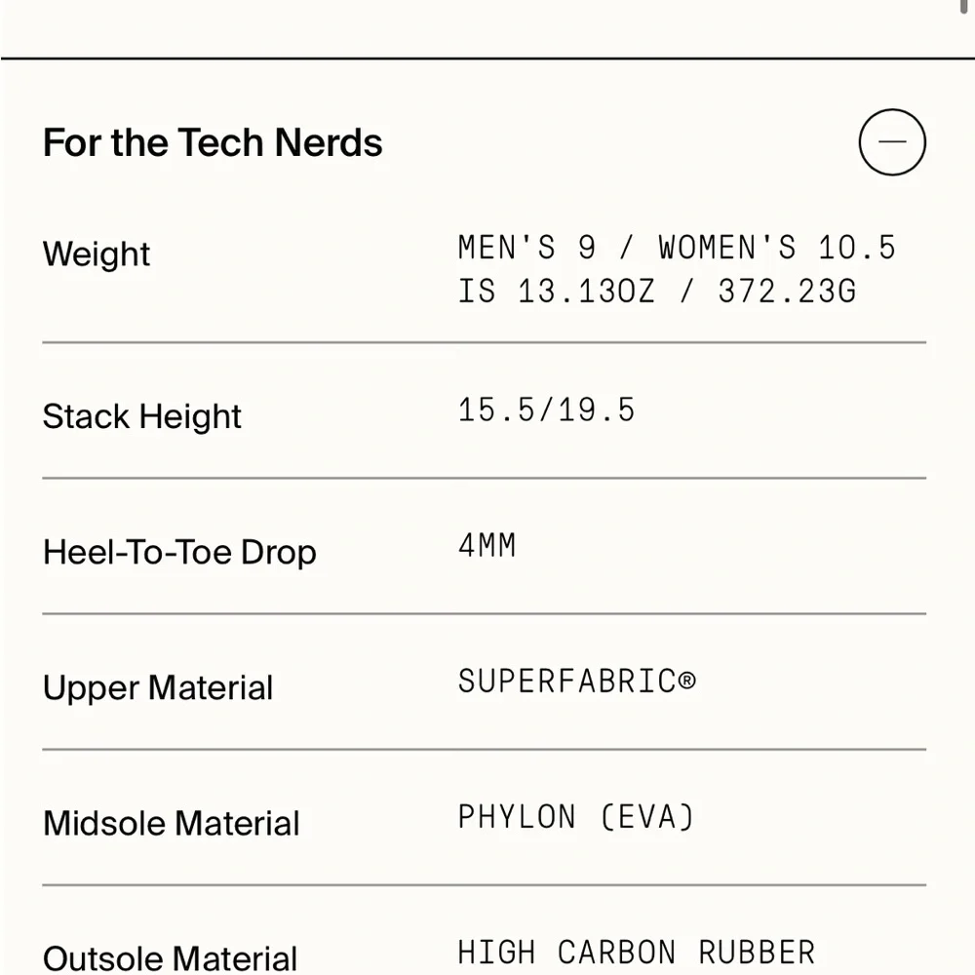Collapse the For the Tech Nerds section
Viewport: 975px width, 975px height.
(891, 142)
